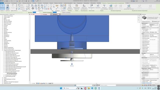
Task: Expand ADSK_Врезка_Круглая tree node
Action: 4,52
